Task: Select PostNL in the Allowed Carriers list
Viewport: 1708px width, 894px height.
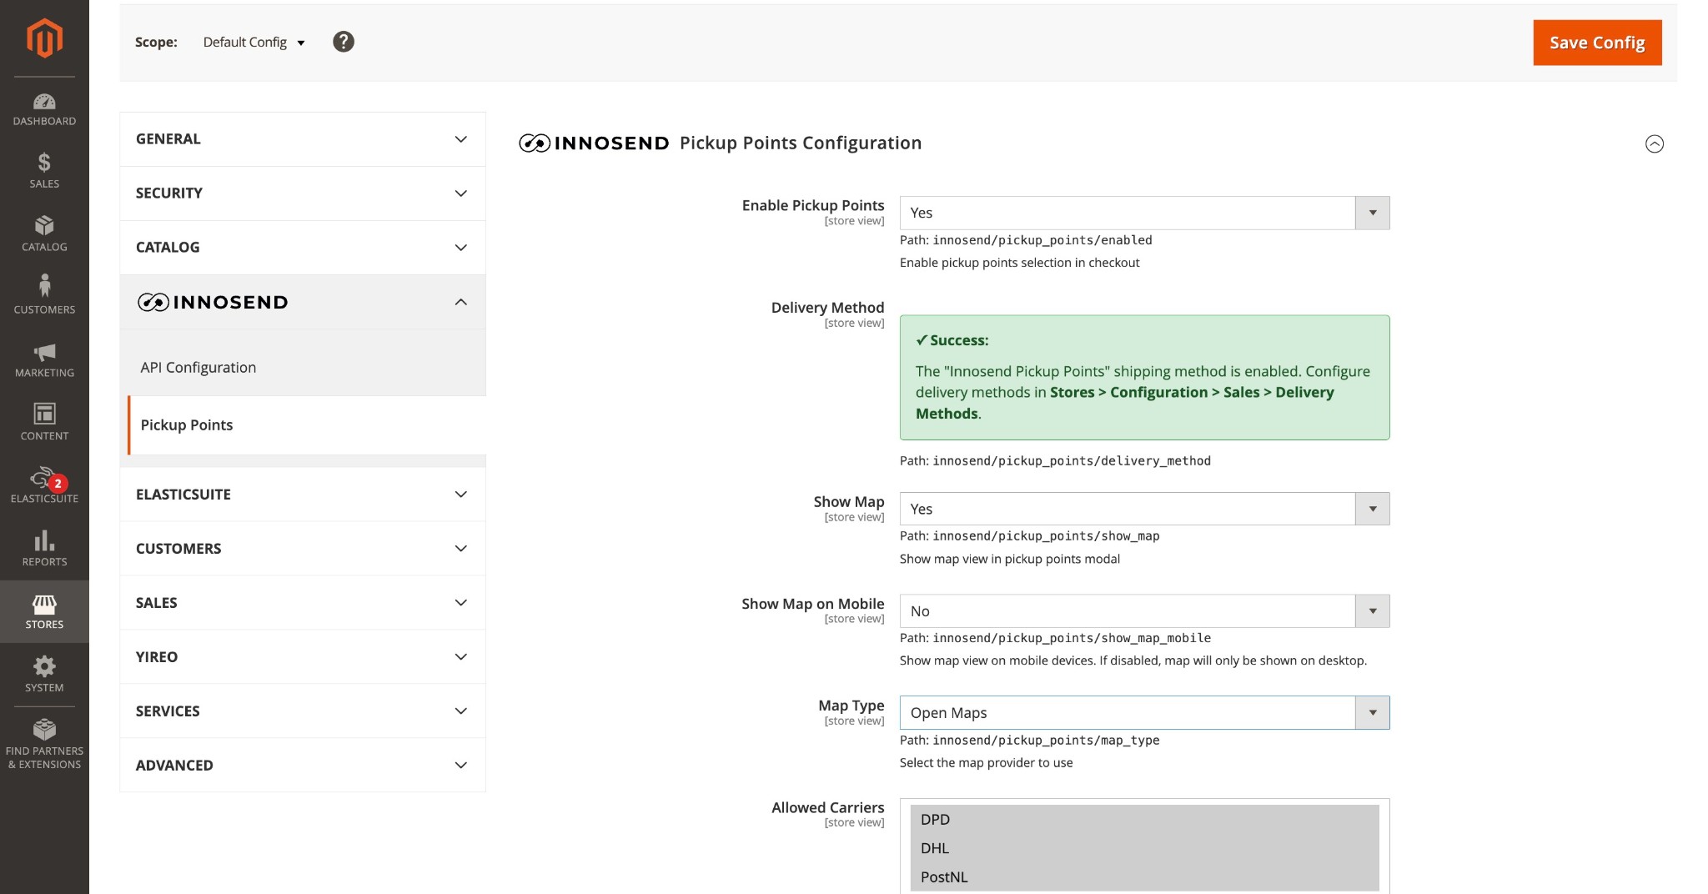Action: [x=944, y=876]
